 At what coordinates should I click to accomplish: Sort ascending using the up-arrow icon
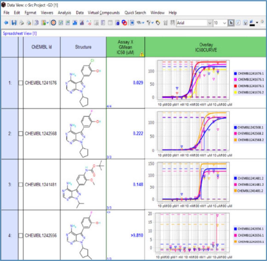point(165,23)
